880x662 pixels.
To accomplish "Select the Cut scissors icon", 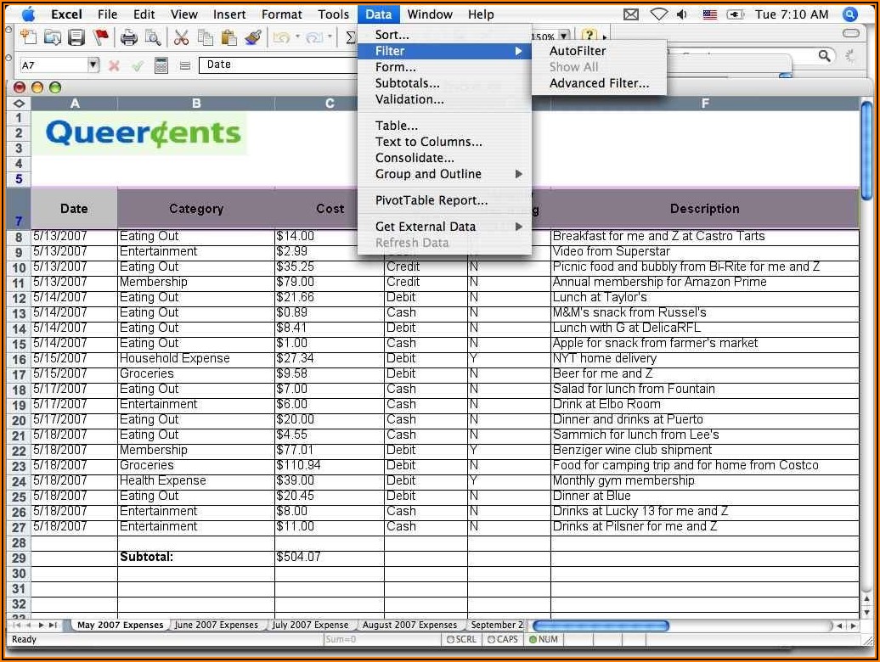I will tap(181, 37).
